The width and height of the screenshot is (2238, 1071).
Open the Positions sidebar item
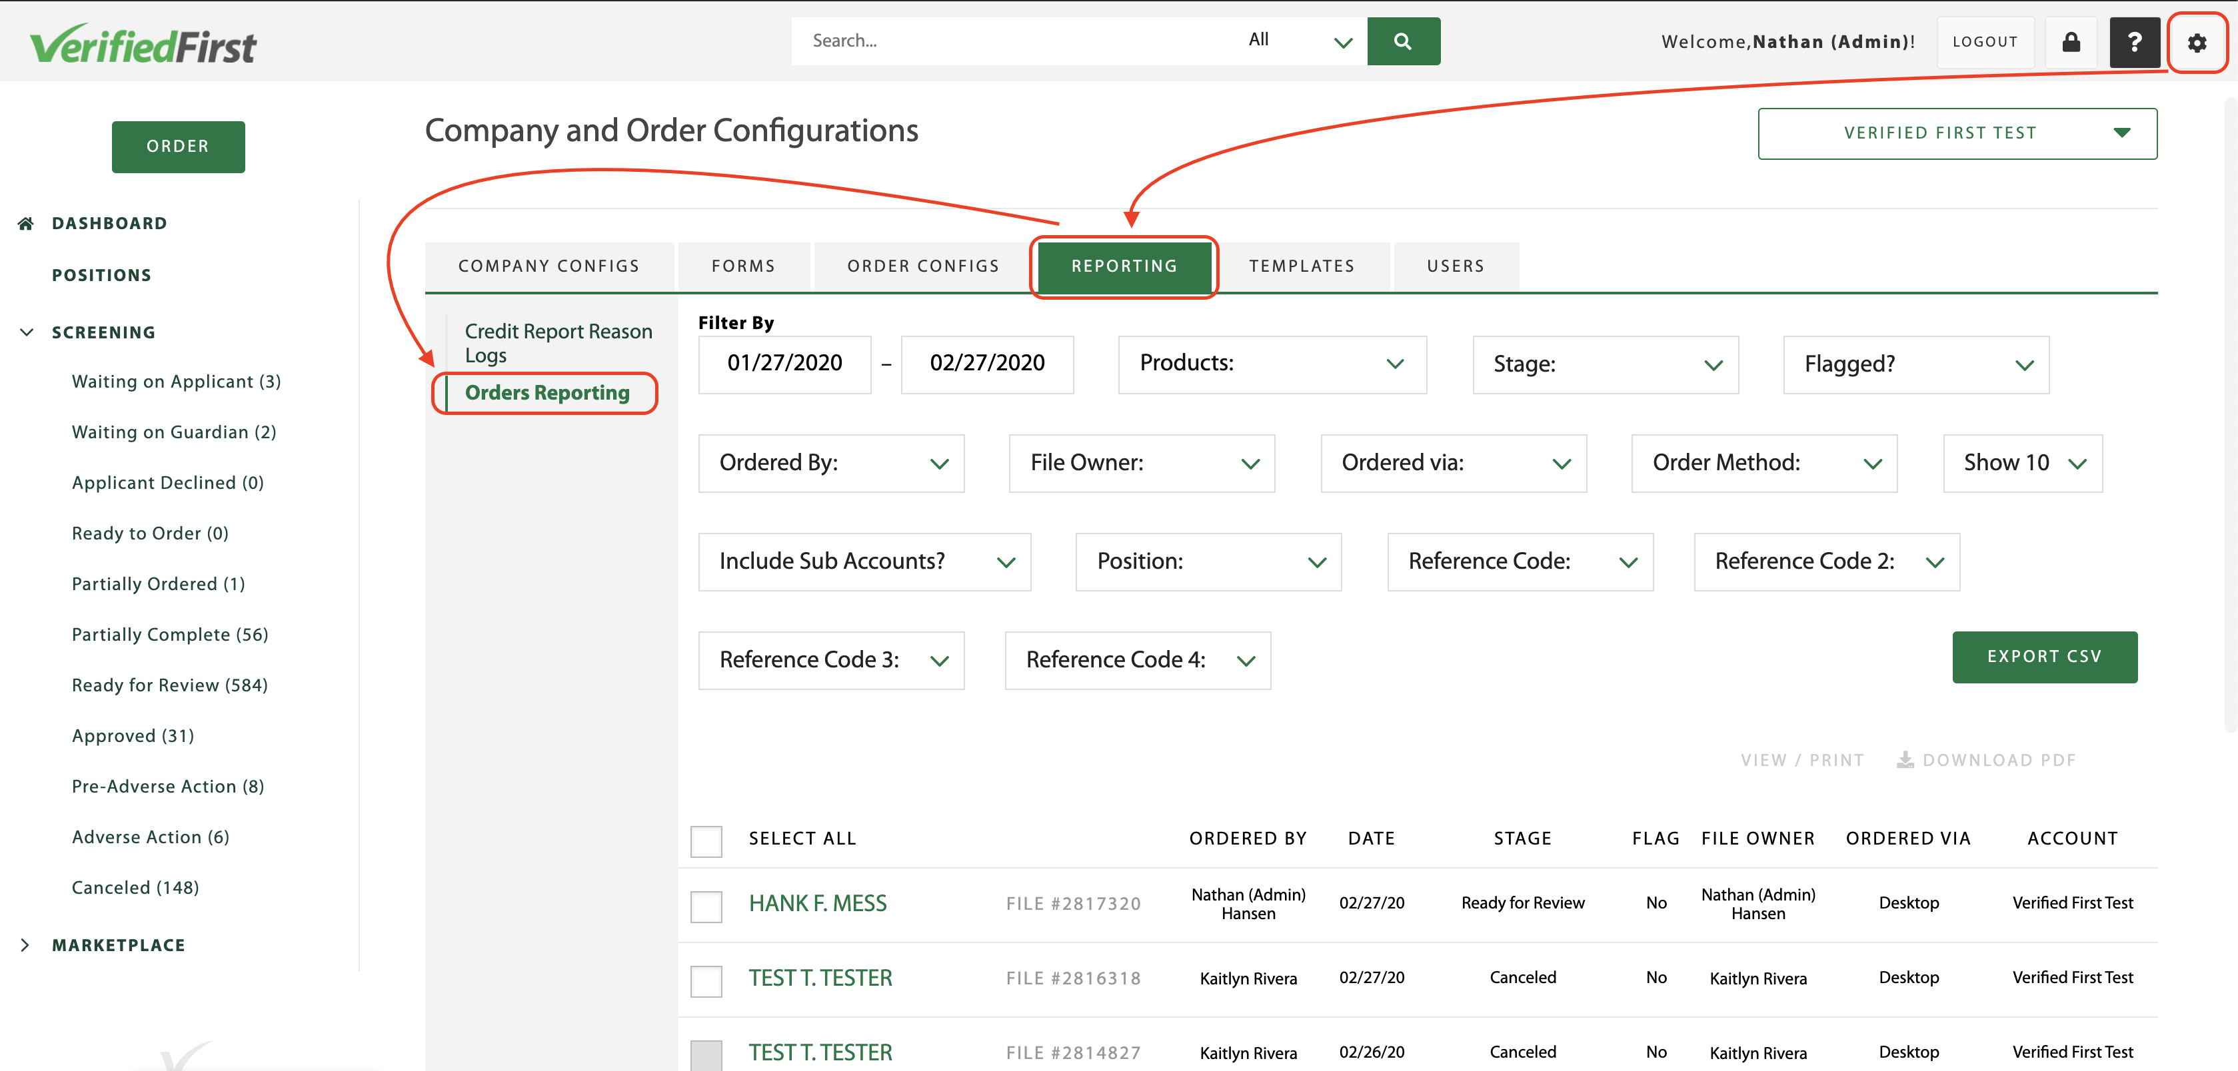pyautogui.click(x=102, y=276)
